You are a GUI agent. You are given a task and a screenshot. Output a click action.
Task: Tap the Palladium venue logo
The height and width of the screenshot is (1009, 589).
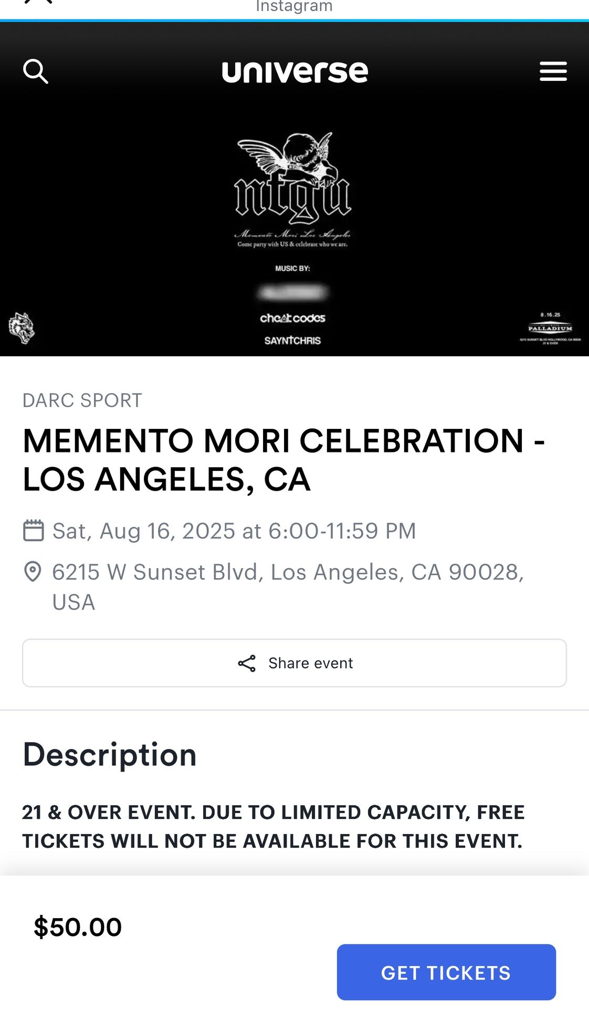[550, 329]
